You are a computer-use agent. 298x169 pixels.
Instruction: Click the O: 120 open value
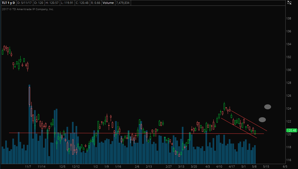tap(39, 3)
